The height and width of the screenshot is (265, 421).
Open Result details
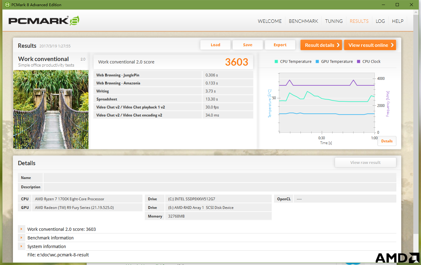[x=321, y=45]
